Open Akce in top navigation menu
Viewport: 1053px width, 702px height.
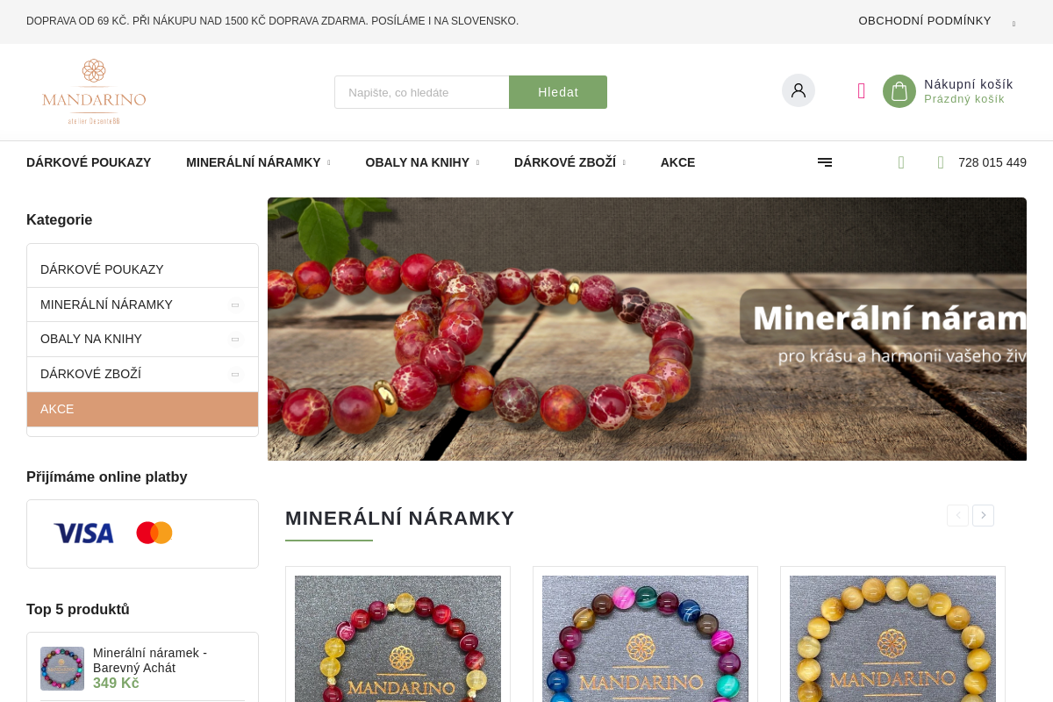tap(677, 162)
